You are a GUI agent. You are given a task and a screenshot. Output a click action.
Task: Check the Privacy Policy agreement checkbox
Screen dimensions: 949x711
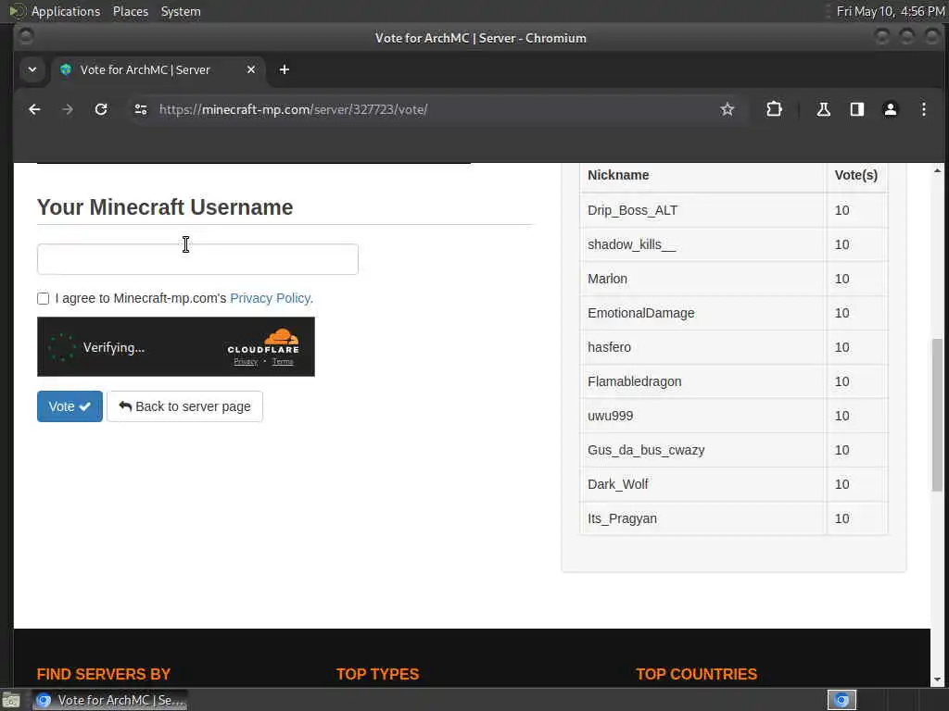click(43, 299)
